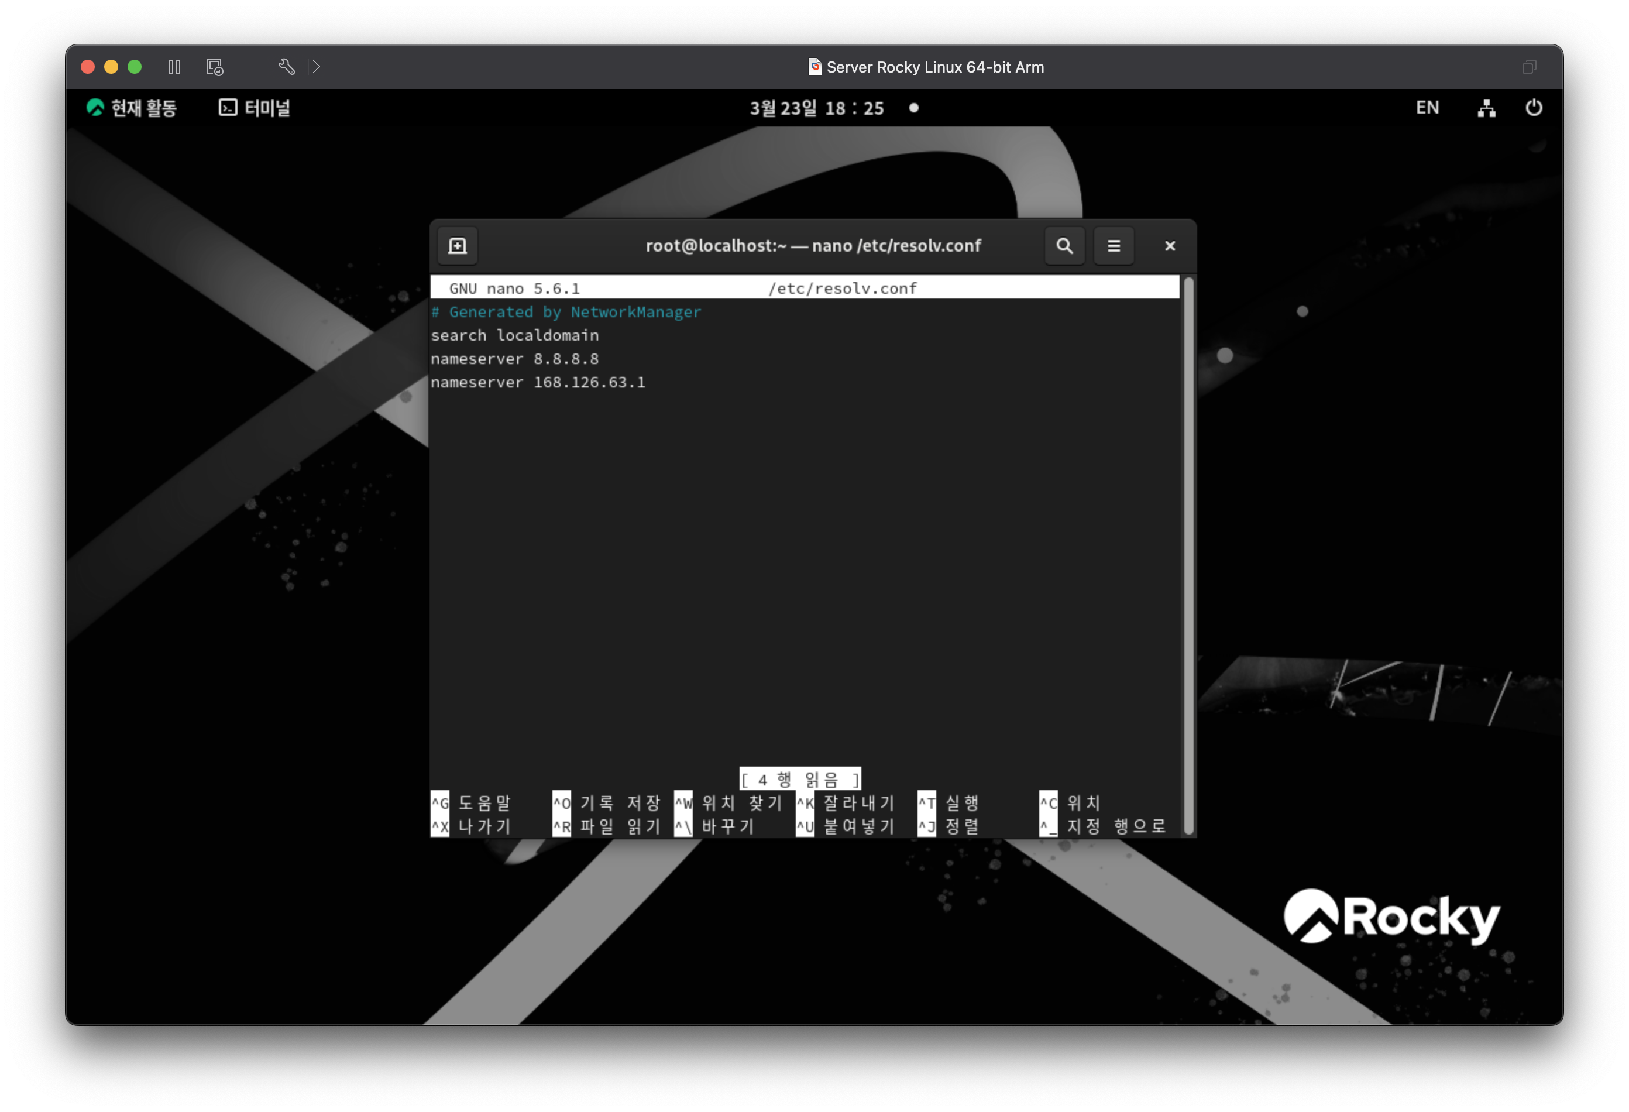Close the terminal window with the X button
The width and height of the screenshot is (1629, 1112).
point(1169,246)
